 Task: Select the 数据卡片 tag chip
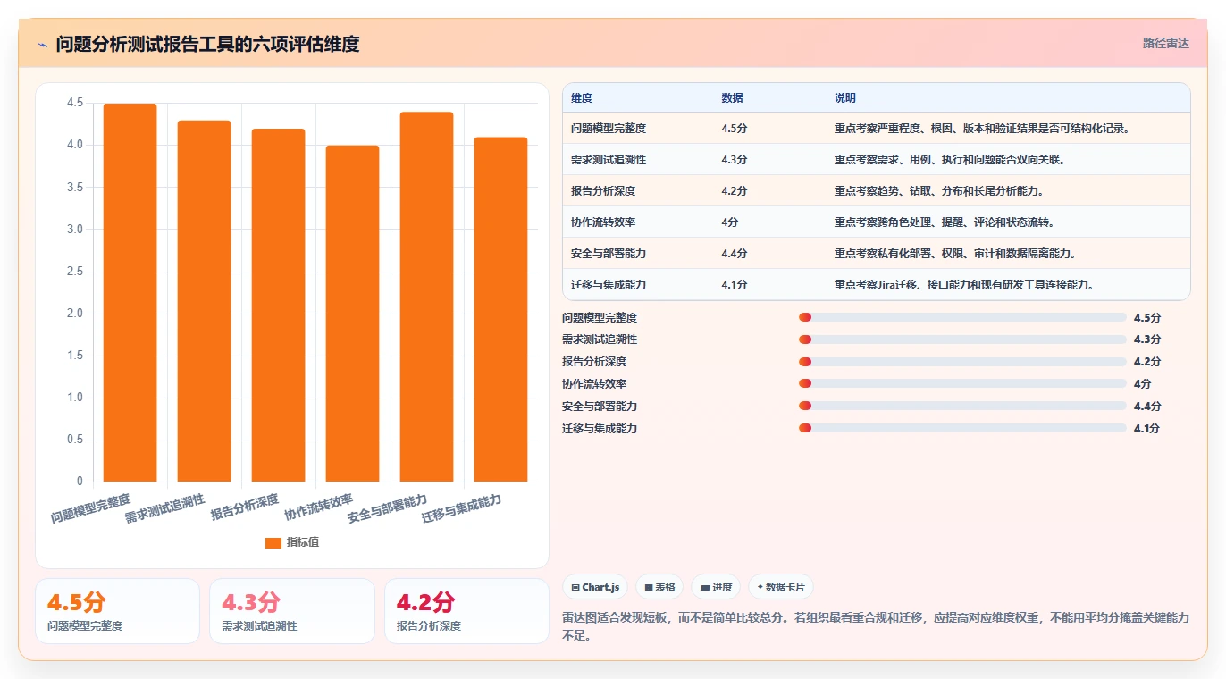click(781, 587)
